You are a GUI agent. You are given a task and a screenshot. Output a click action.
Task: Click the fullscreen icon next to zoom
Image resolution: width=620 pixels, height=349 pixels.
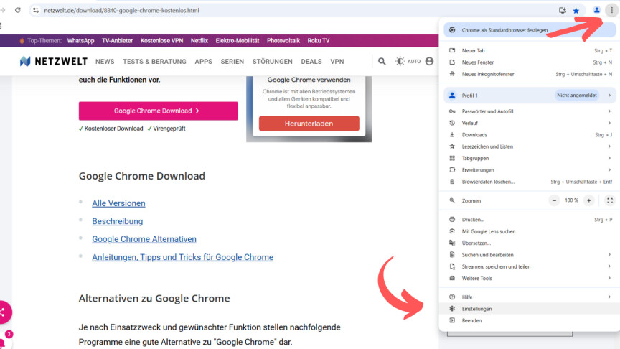609,200
